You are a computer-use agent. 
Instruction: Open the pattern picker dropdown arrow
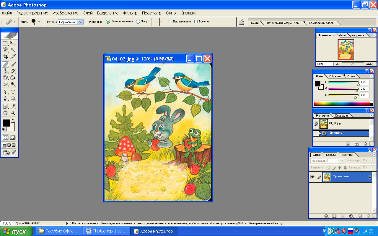tap(161, 22)
